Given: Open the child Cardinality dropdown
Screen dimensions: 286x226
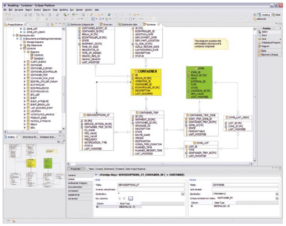Looking at the screenshot, I should pos(183,194).
